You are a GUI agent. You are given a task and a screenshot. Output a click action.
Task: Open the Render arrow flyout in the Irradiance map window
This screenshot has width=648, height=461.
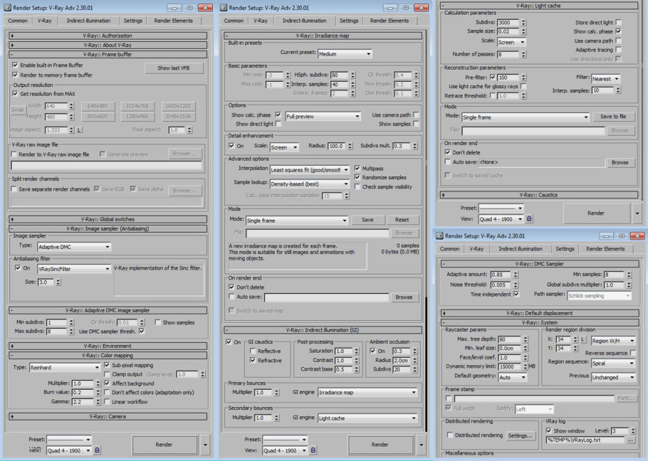tap(421, 445)
